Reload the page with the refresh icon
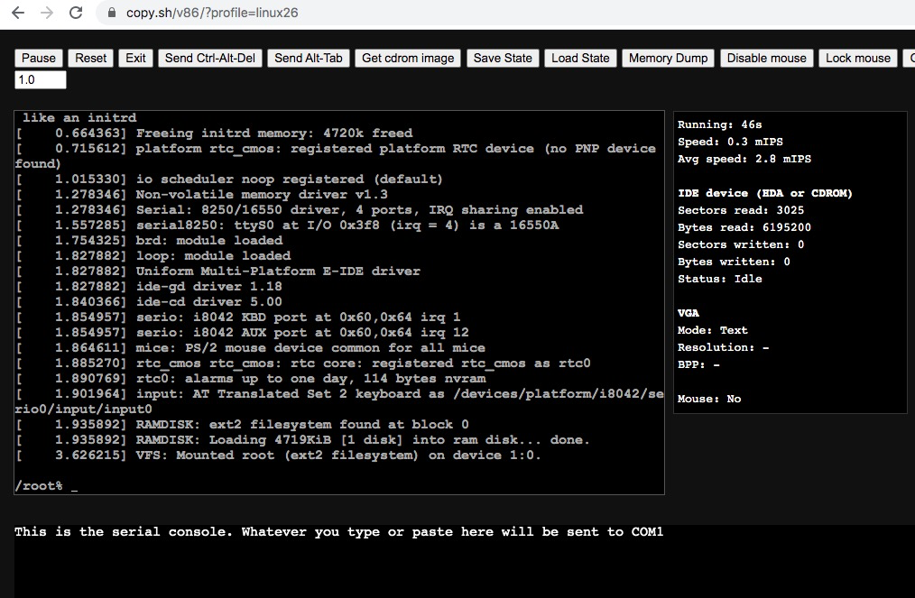The width and height of the screenshot is (915, 598). [75, 13]
